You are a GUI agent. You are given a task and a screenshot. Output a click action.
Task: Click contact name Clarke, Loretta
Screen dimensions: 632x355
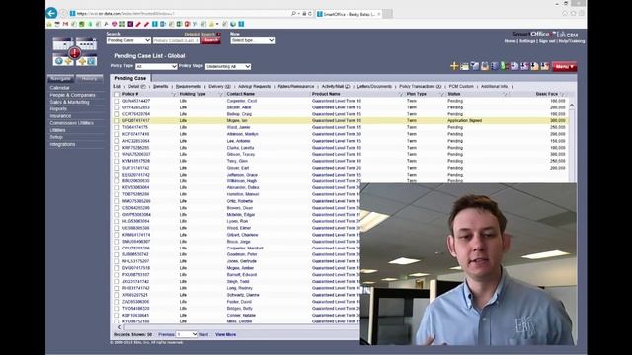239,148
